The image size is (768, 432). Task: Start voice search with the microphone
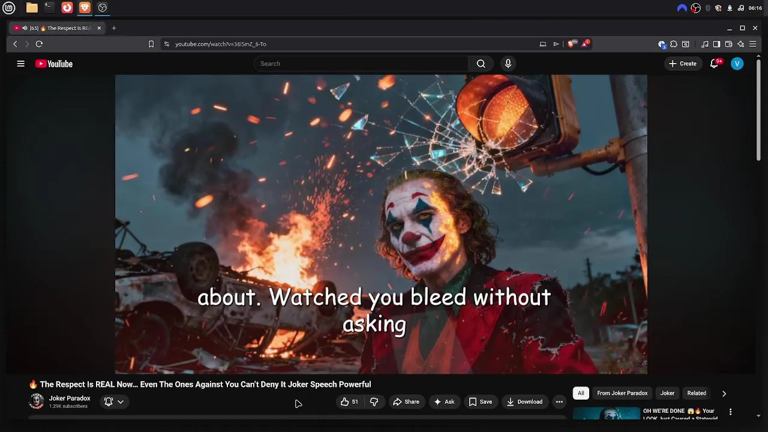pos(508,64)
